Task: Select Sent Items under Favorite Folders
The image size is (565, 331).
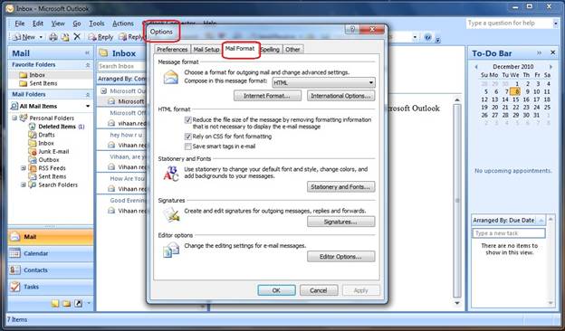Action: click(43, 83)
